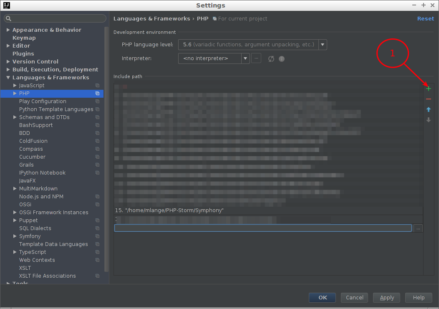Click the project icon beside OSGi
439x309 pixels.
click(97, 204)
